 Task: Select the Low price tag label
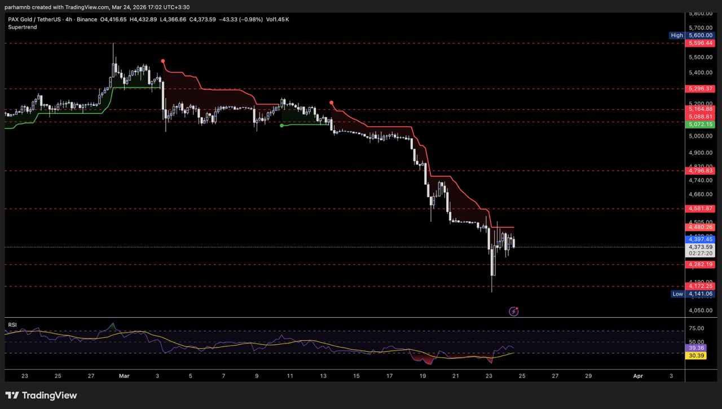(677, 294)
